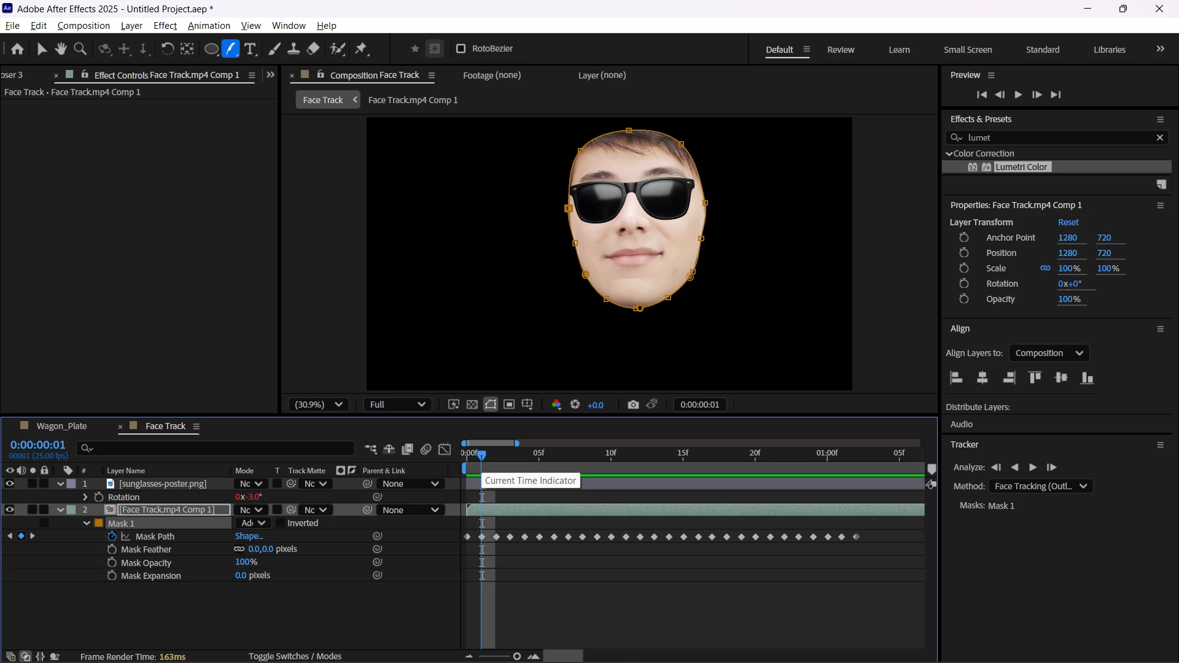Screen dimensions: 1179x663
Task: Click the Home icon in toolbar
Action: click(17, 49)
